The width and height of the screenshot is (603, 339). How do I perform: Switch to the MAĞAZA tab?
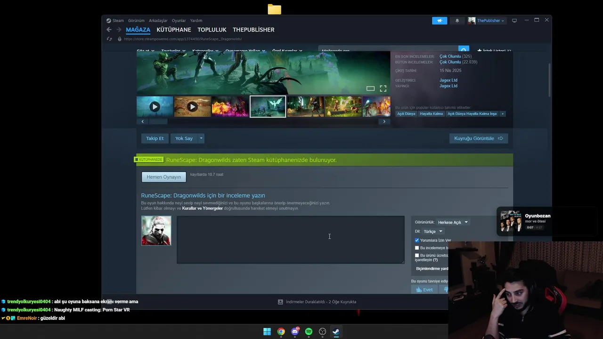(x=138, y=30)
